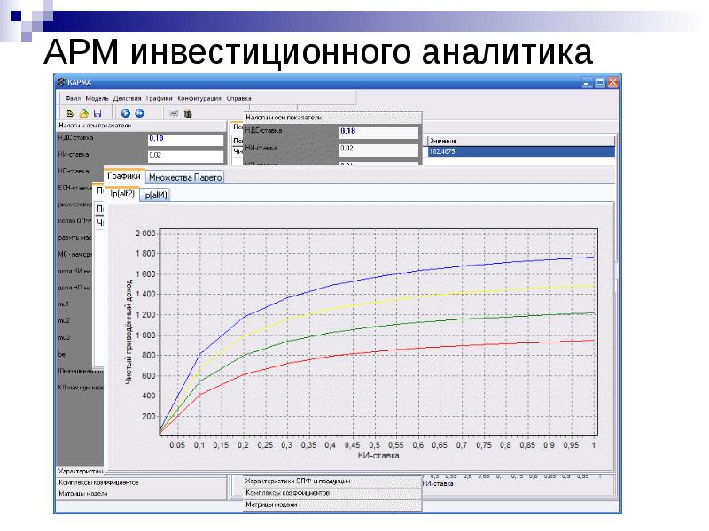Select the highlighted 182.4675 value row
The width and height of the screenshot is (709, 531).
point(519,151)
